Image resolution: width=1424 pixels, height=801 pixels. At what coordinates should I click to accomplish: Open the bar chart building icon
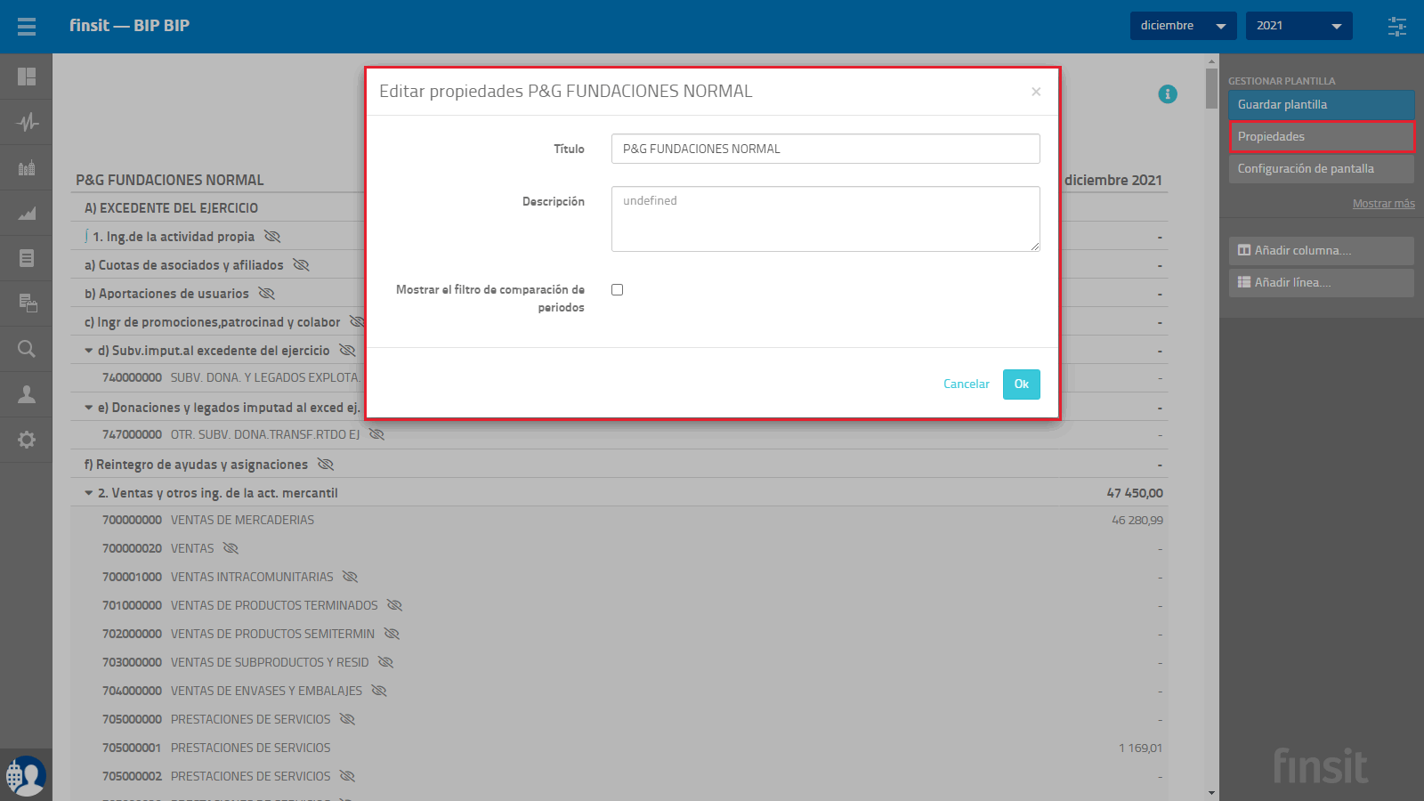point(27,167)
